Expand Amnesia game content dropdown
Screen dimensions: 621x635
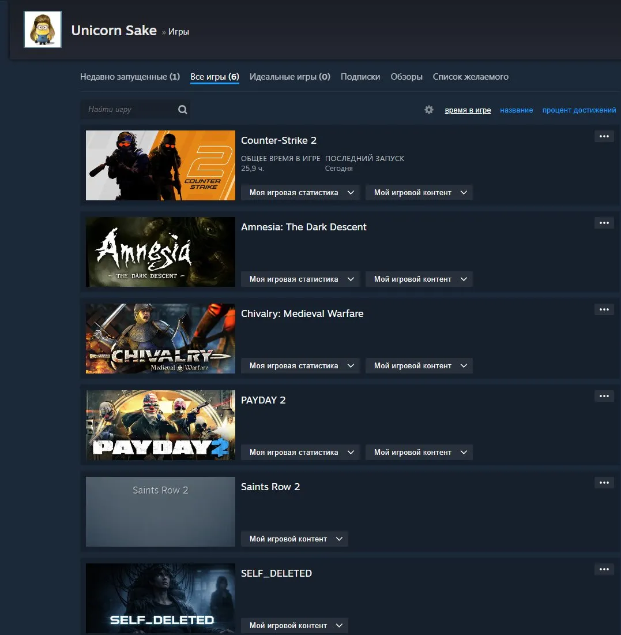(419, 279)
